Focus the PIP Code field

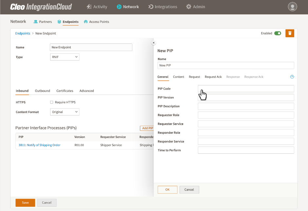point(246,89)
